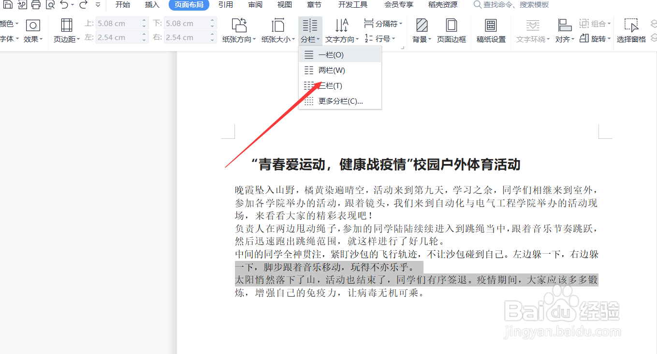Choose 两栏(W) two columns option
This screenshot has height=354, width=657.
pyautogui.click(x=340, y=70)
